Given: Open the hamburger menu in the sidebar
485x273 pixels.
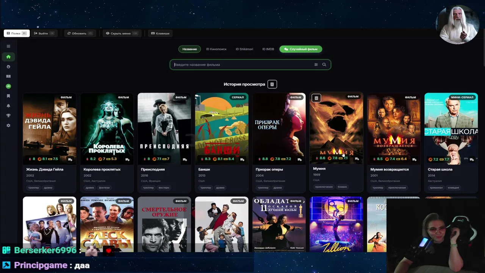Looking at the screenshot, I should [x=8, y=46].
